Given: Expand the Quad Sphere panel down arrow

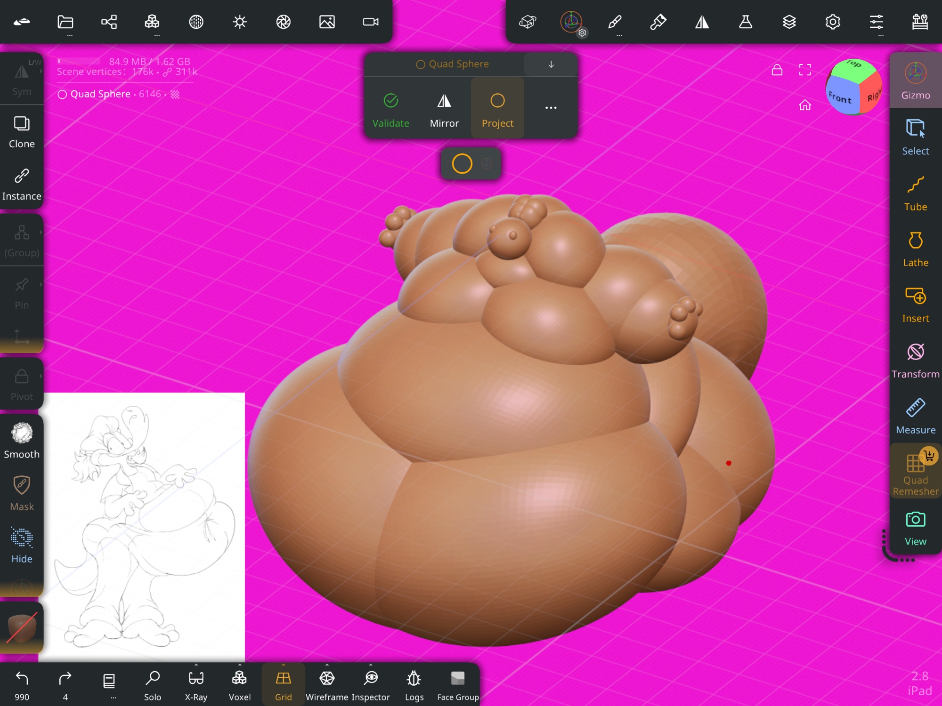Looking at the screenshot, I should [551, 64].
